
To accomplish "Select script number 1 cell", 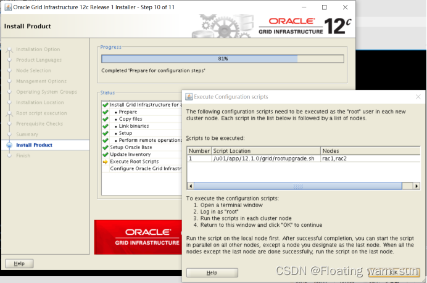I will click(199, 158).
